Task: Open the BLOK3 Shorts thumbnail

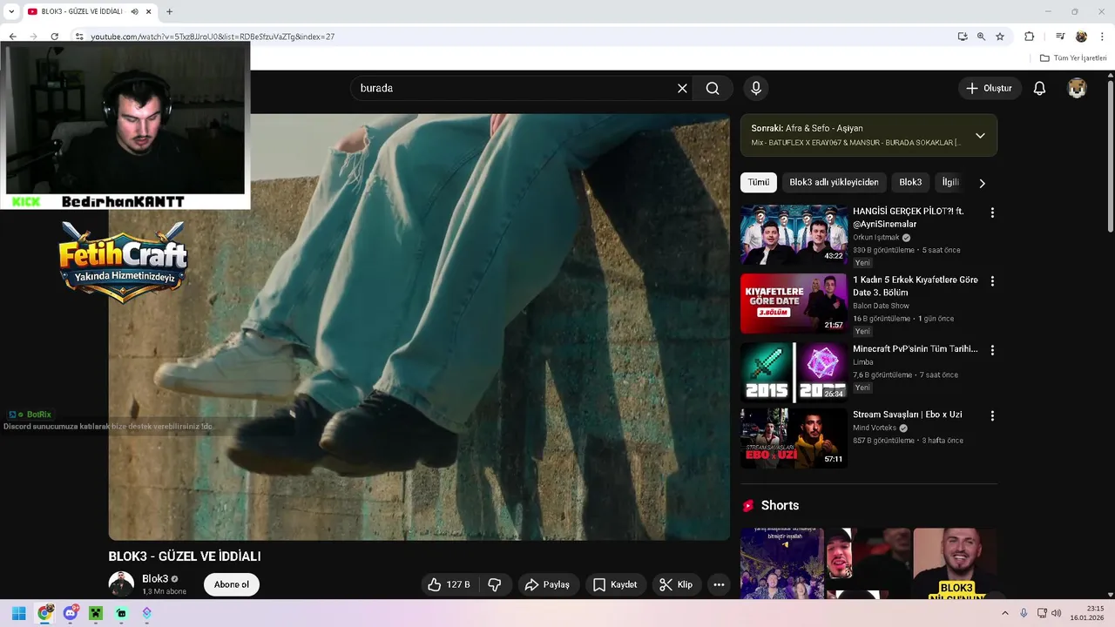Action: point(955,563)
